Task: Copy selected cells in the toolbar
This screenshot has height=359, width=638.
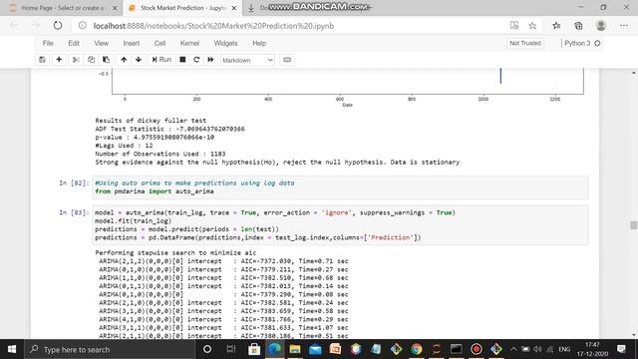Action: click(x=91, y=60)
